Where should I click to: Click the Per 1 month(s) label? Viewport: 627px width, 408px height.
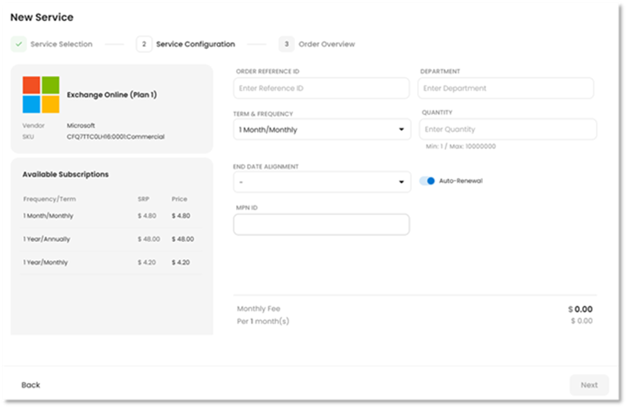[x=263, y=321]
